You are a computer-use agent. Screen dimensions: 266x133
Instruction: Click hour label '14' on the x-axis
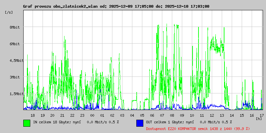point(232,115)
